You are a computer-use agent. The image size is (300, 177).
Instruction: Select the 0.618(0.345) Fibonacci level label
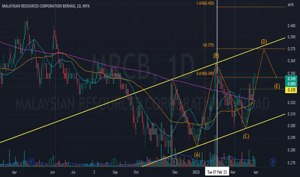pos(205,73)
